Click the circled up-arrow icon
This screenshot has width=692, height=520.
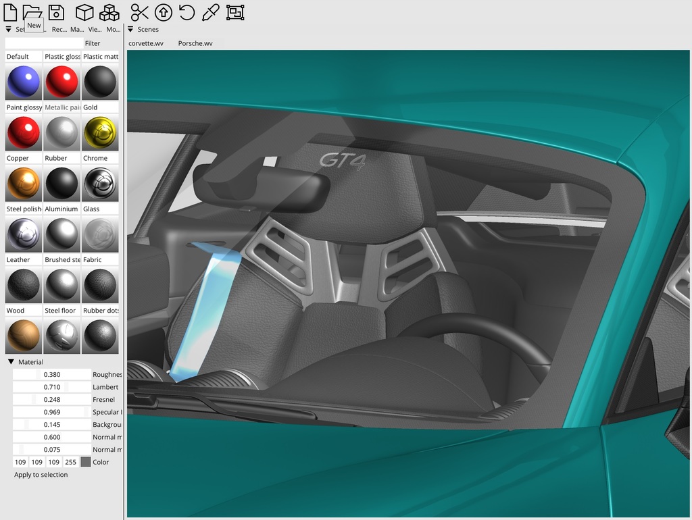tap(163, 12)
